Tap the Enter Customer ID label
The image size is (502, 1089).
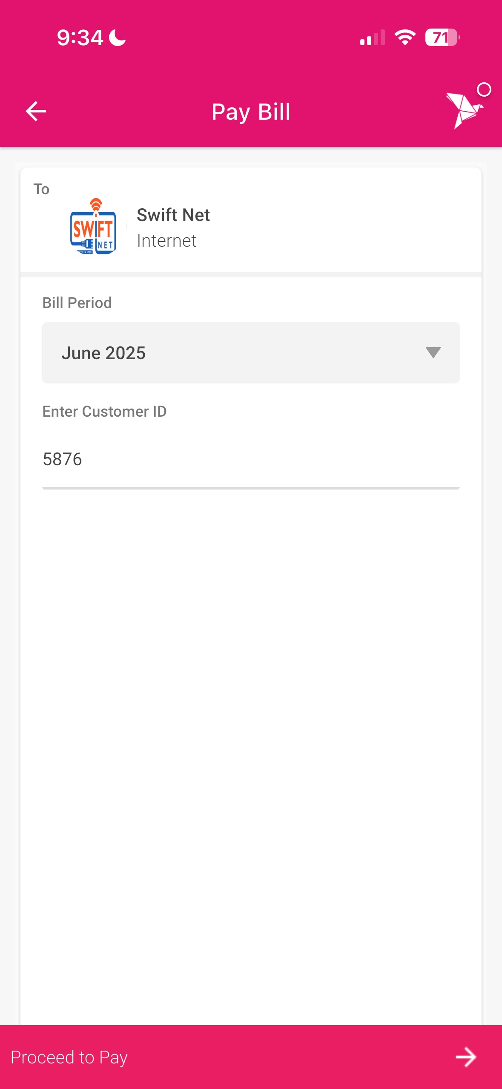[104, 412]
